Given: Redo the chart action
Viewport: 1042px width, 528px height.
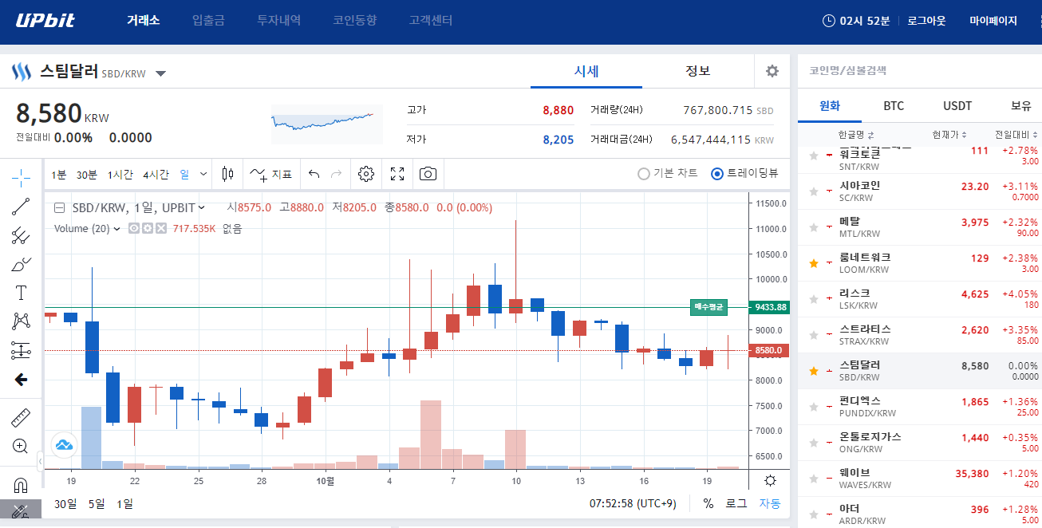Looking at the screenshot, I should coord(336,174).
